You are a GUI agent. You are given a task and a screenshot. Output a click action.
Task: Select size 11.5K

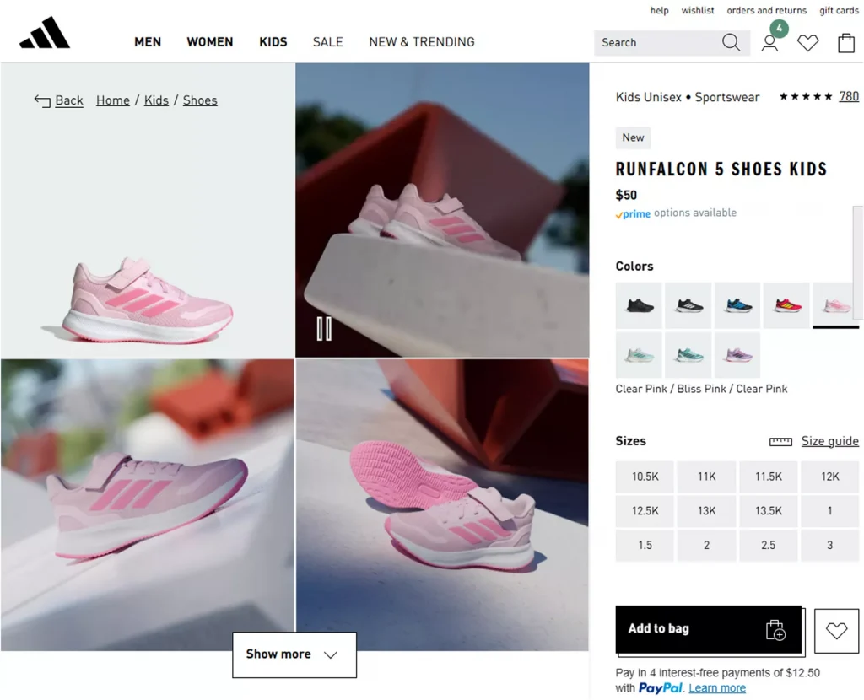[768, 476]
